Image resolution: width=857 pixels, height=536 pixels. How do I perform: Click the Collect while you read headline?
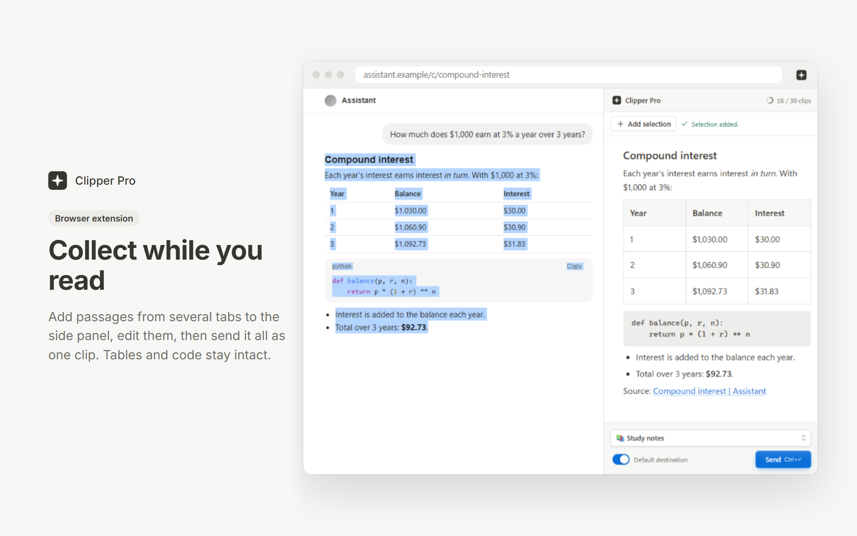point(155,265)
